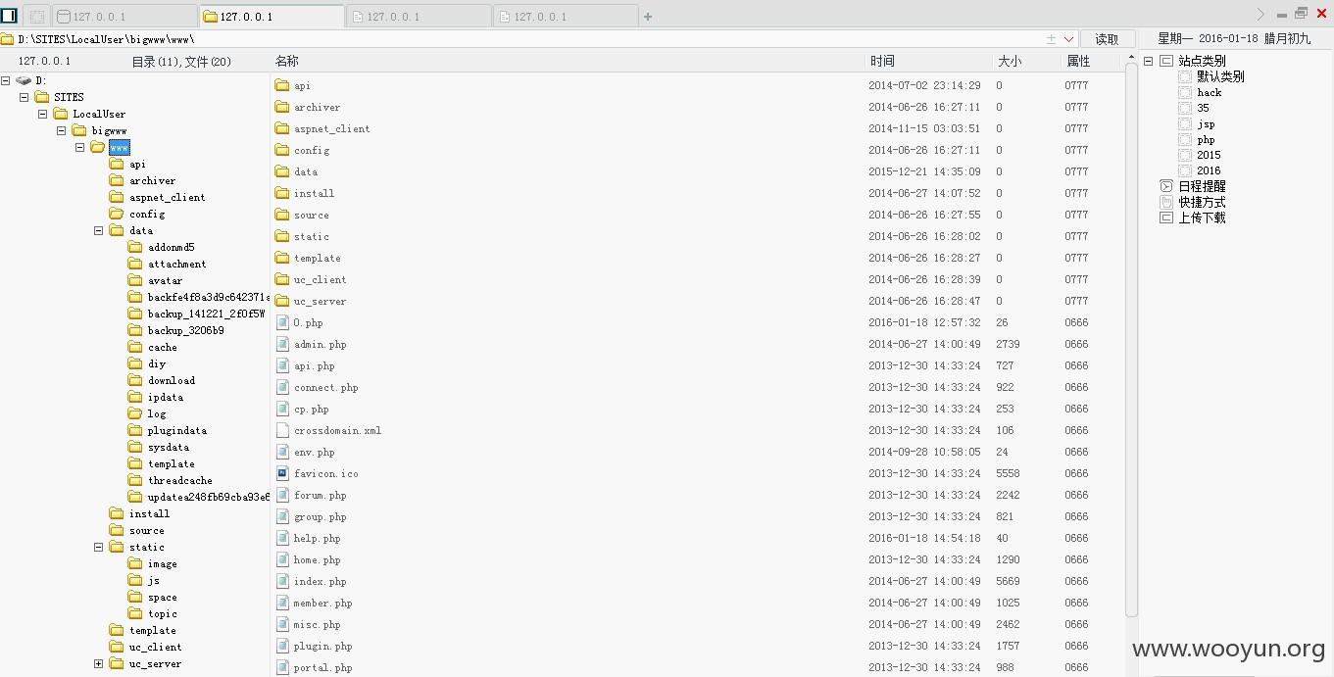Open 上传下载 upload download icon

(1166, 218)
